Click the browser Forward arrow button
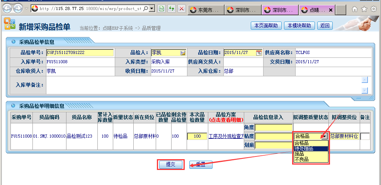The image size is (381, 185). (18, 8)
